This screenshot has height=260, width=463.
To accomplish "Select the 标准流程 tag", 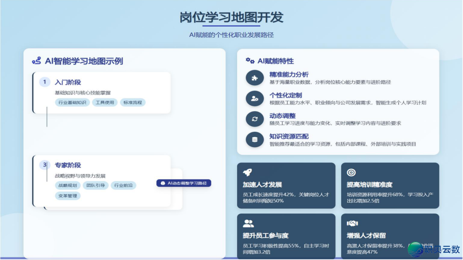I will (x=132, y=103).
